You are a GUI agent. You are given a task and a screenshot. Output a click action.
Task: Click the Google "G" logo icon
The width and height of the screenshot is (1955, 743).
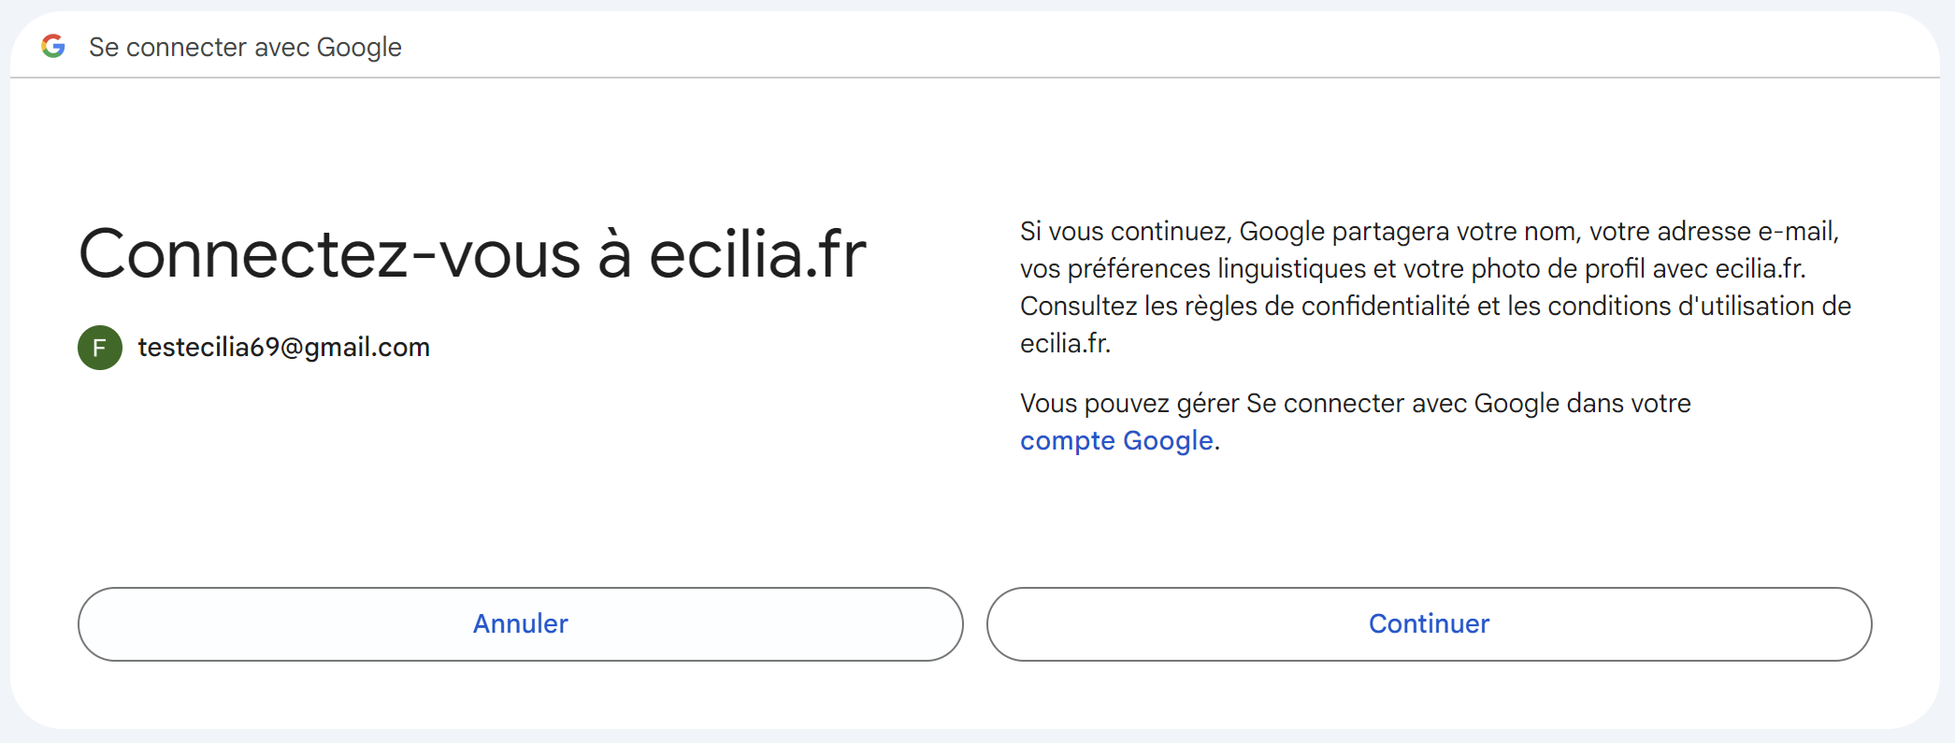pos(53,46)
